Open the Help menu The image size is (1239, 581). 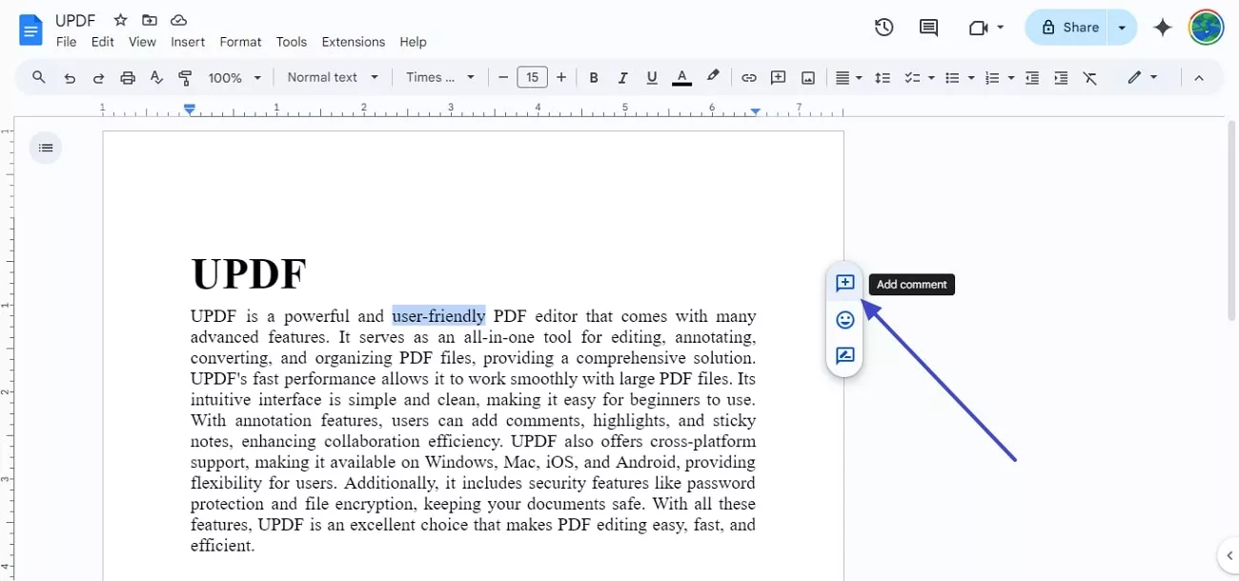(x=413, y=42)
